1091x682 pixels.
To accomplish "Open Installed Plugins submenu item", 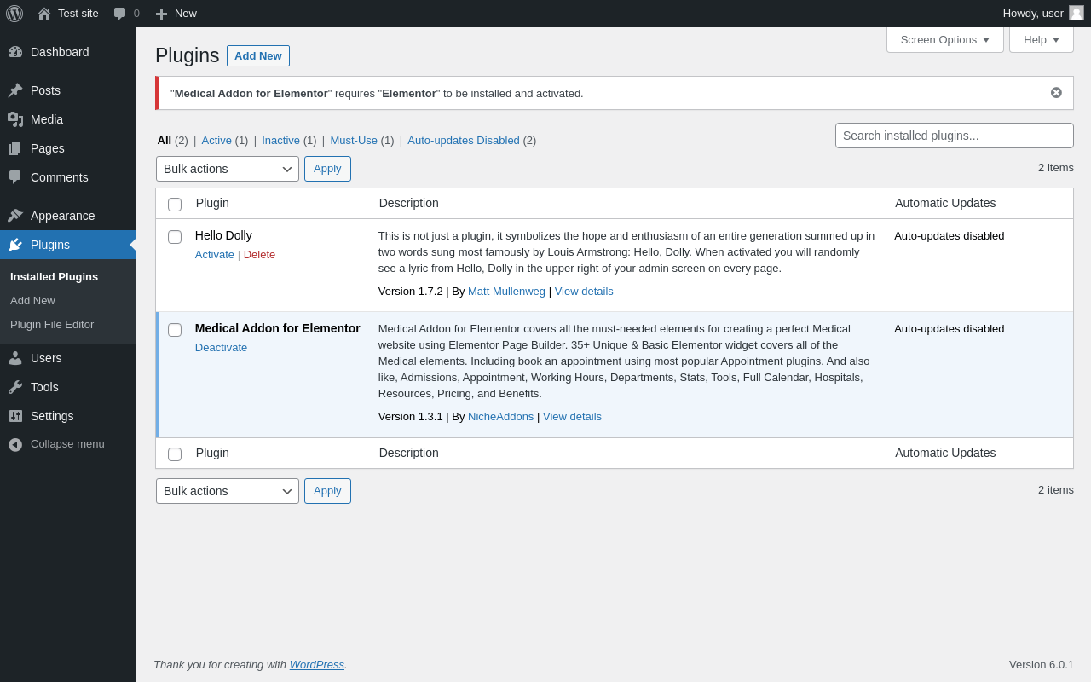I will [x=55, y=277].
